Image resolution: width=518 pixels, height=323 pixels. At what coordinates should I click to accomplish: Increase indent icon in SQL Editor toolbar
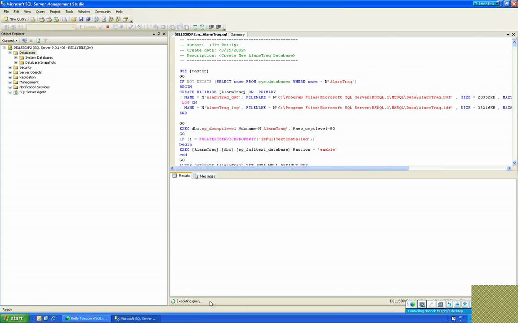click(x=219, y=27)
